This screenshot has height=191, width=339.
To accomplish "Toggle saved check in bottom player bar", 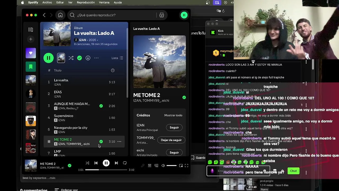I will click(x=69, y=166).
